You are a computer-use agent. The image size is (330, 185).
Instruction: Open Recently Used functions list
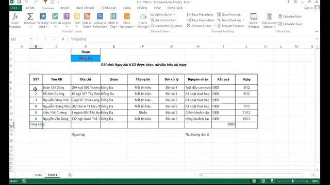(42, 21)
